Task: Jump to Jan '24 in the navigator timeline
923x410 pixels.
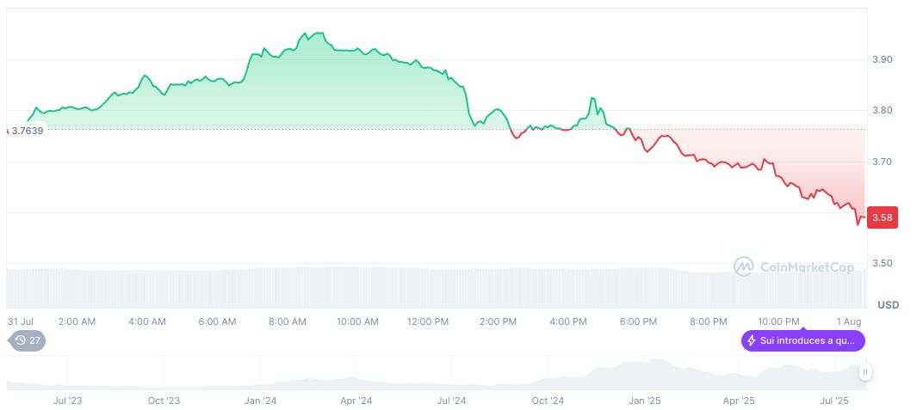Action: tap(260, 401)
